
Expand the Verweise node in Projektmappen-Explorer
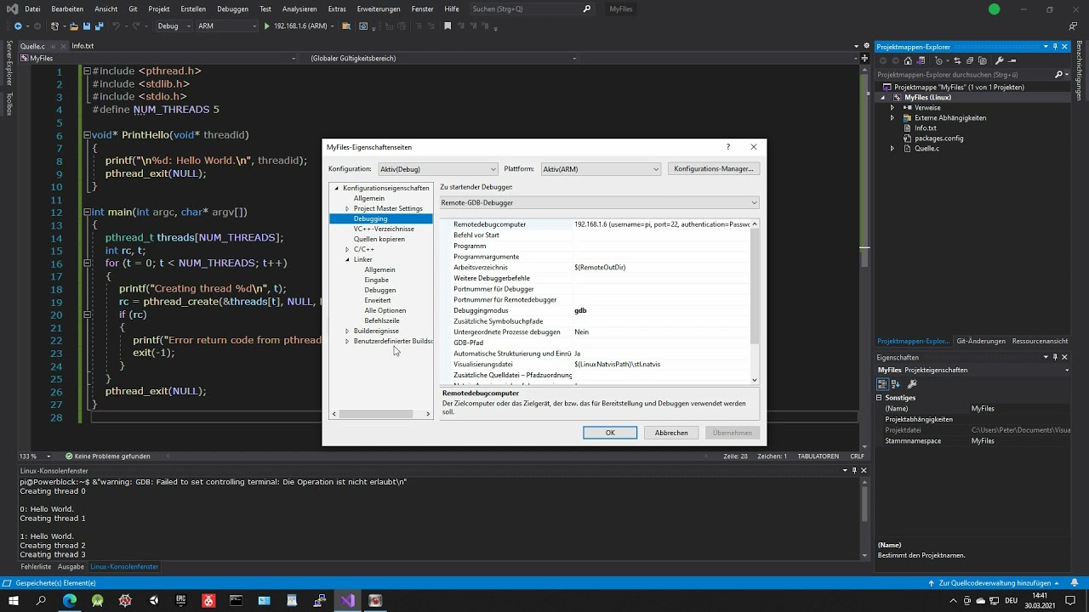coord(892,108)
